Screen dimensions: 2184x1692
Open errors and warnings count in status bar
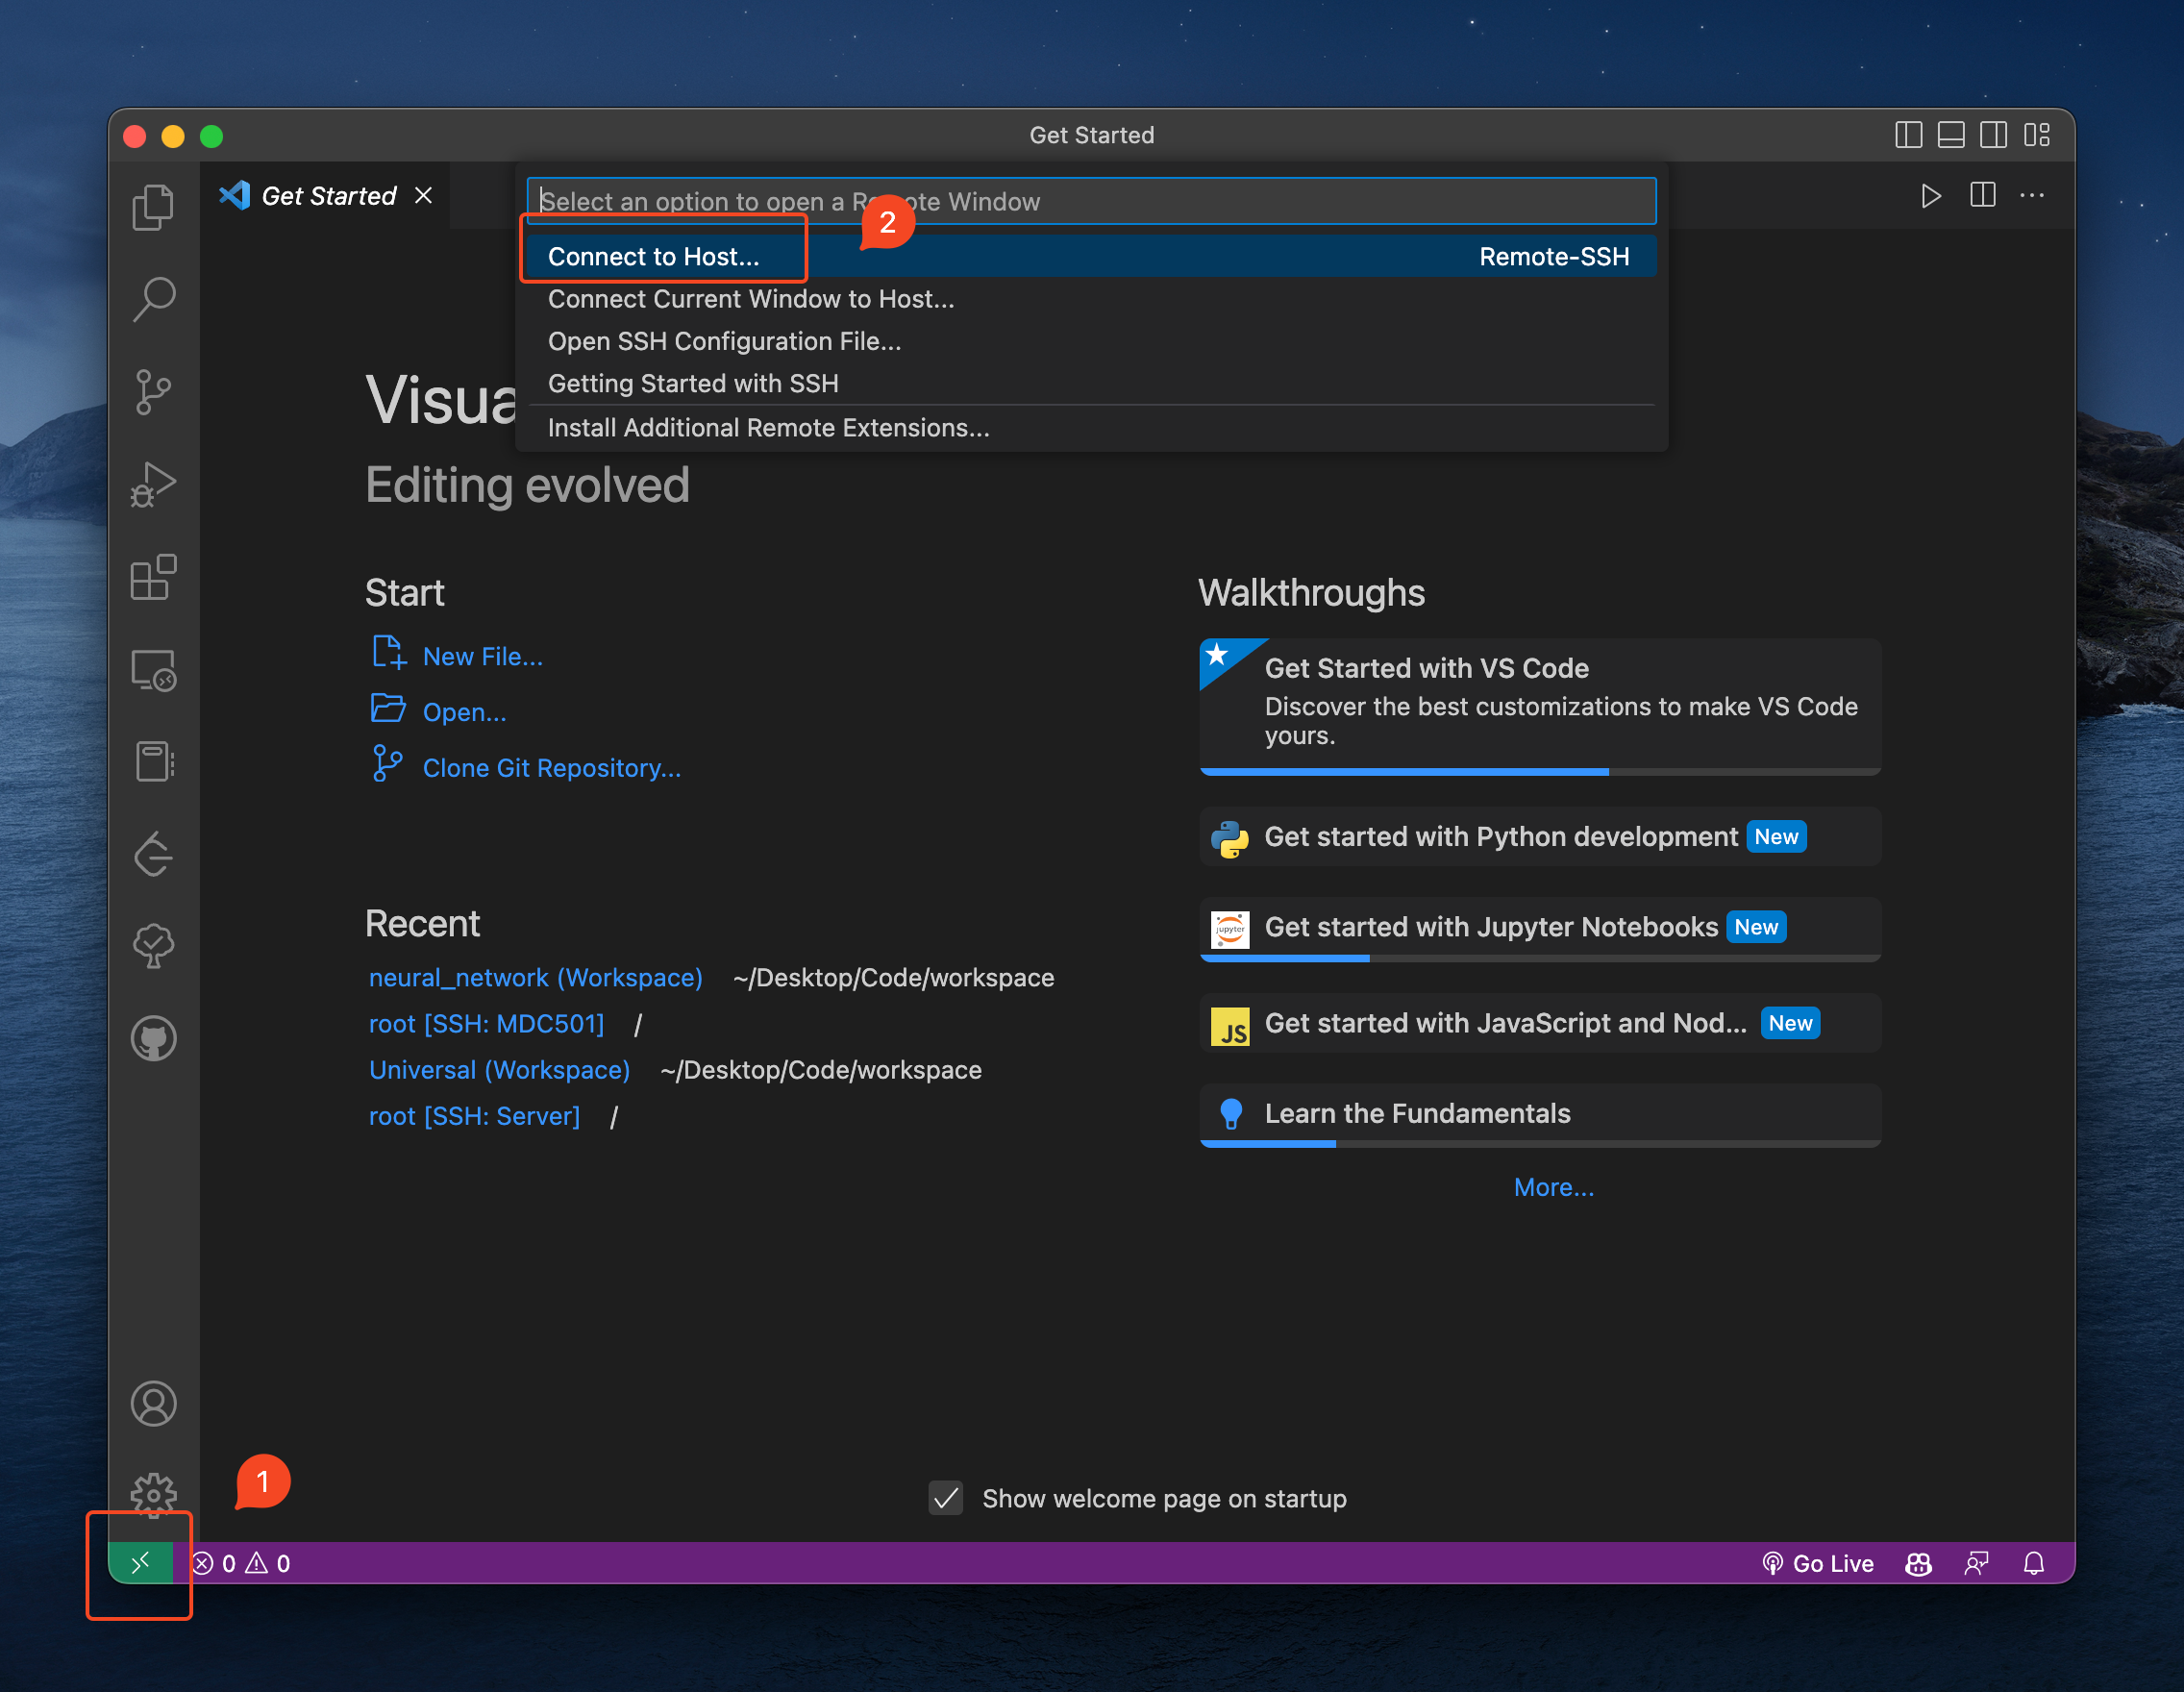tap(241, 1563)
